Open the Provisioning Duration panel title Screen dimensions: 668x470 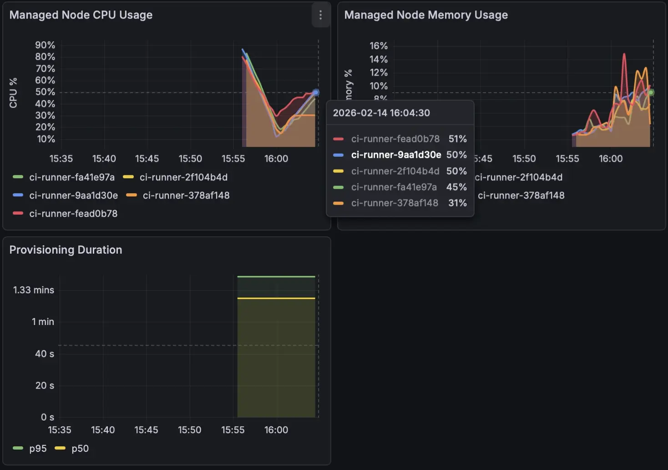point(66,250)
